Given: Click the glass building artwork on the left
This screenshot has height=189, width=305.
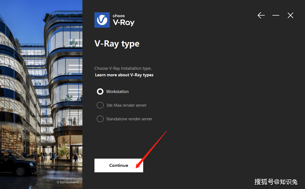Looking at the screenshot, I should click(41, 94).
